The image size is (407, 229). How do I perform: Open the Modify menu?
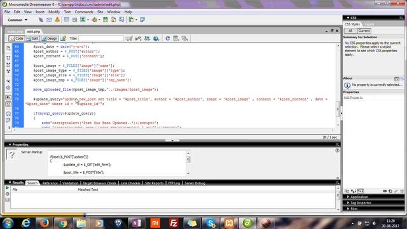coord(54,12)
